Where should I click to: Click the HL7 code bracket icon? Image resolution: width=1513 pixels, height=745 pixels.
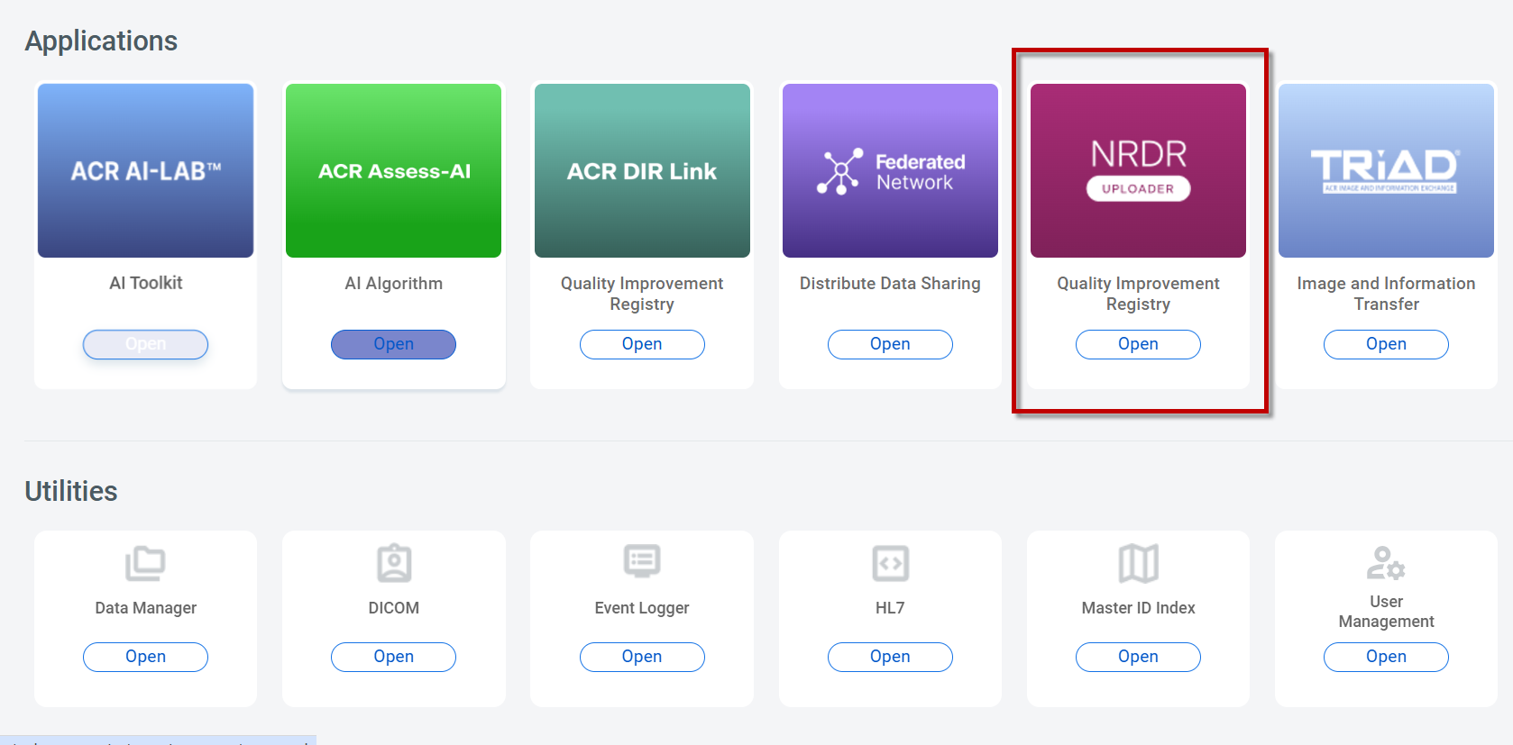click(890, 564)
